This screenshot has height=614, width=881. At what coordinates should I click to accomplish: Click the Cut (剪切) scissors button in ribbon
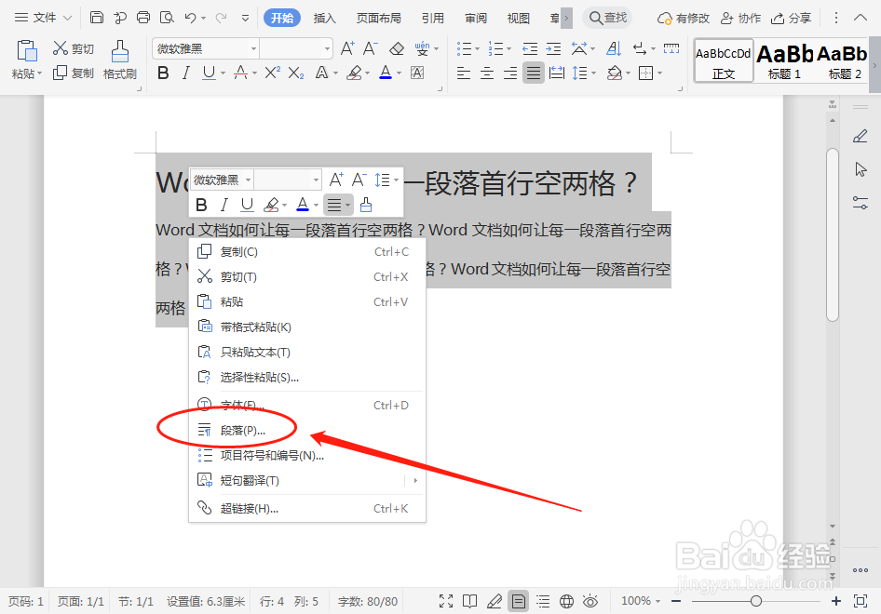click(x=73, y=48)
